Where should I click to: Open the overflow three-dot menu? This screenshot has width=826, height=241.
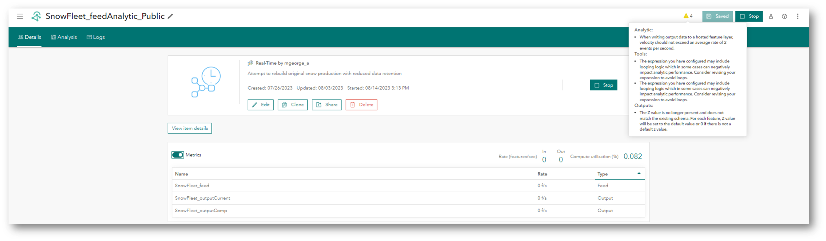click(x=798, y=16)
